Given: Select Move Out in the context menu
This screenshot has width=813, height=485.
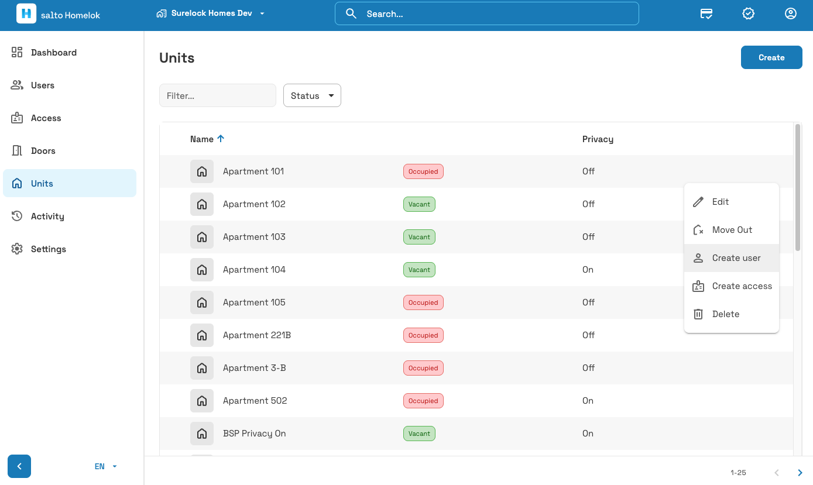Looking at the screenshot, I should tap(732, 230).
